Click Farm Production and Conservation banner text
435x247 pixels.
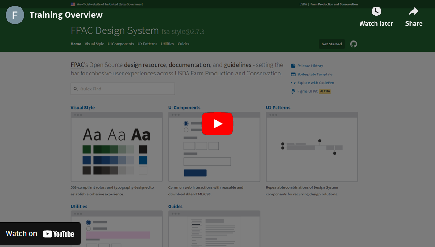tap(334, 4)
